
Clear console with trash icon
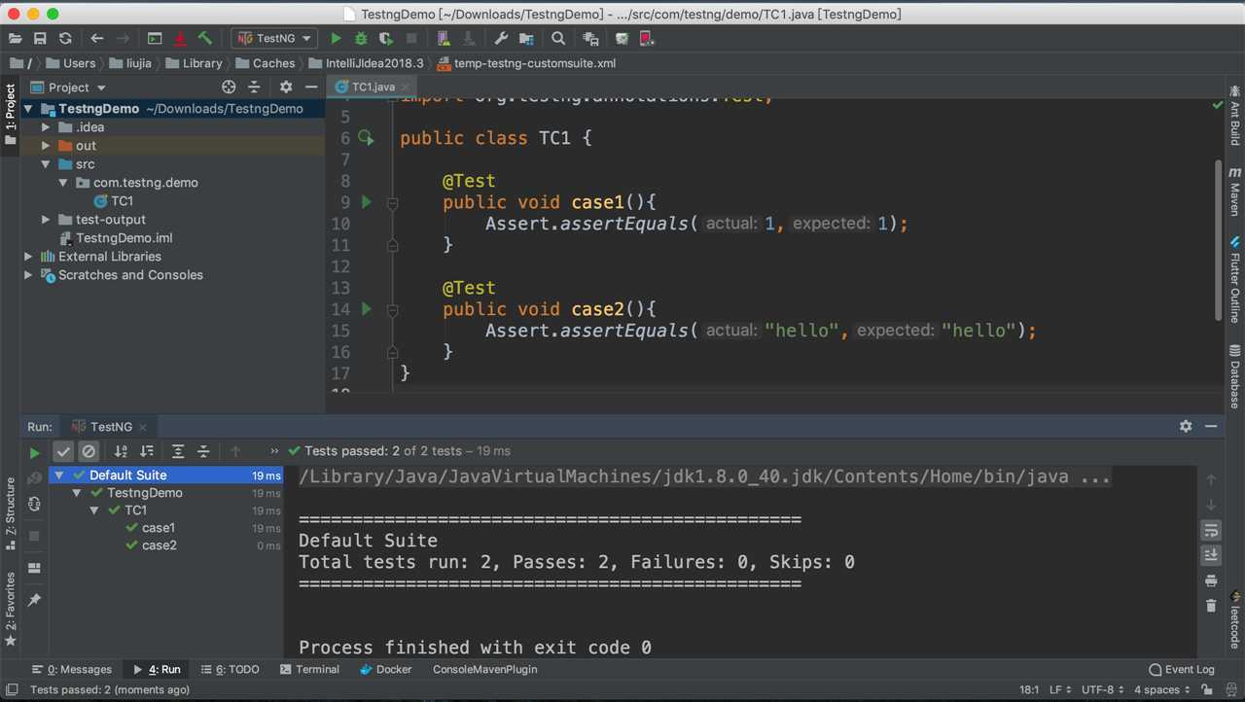point(1211,606)
